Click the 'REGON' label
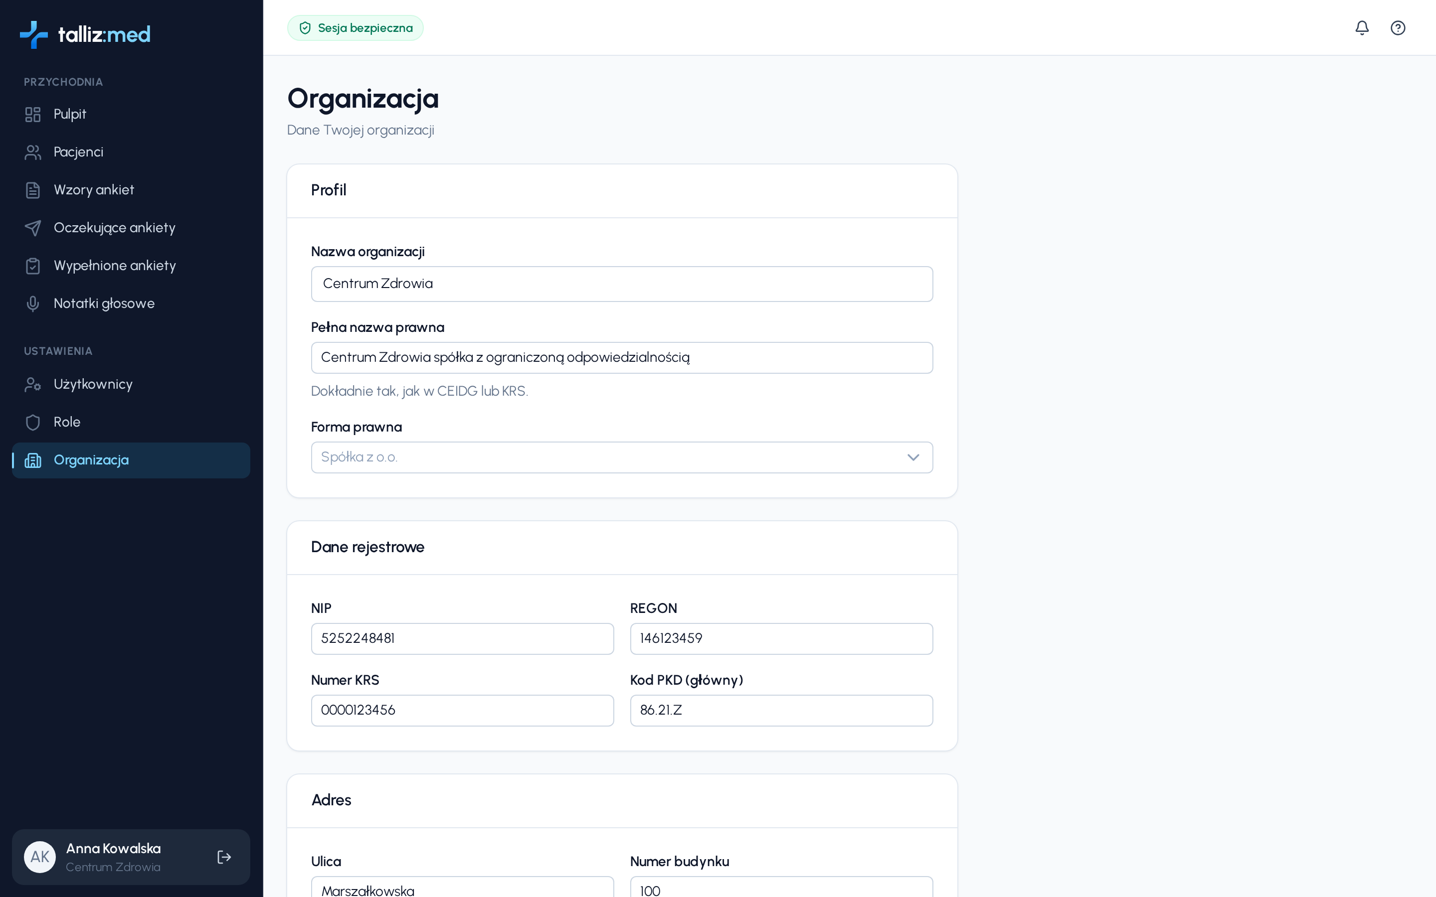This screenshot has height=897, width=1436. coord(653,608)
